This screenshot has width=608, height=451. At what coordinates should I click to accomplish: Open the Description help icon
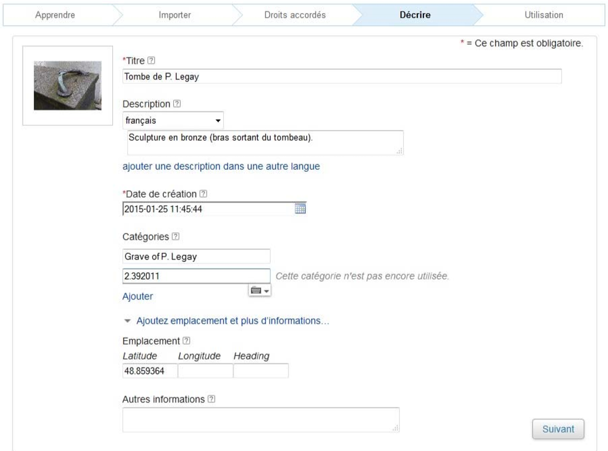[x=177, y=103]
